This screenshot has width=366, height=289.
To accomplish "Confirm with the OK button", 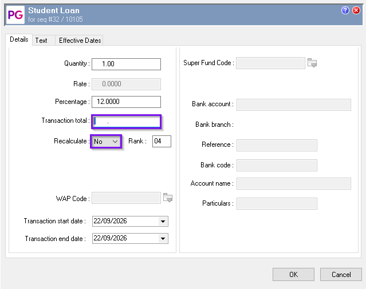I will coord(293,275).
